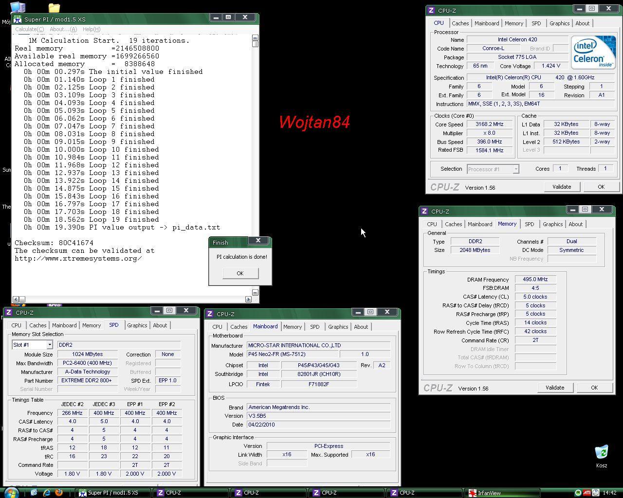Select the Max Bandwidth PC2-6400 (400 MHz)
The width and height of the screenshot is (623, 498).
click(x=87, y=363)
